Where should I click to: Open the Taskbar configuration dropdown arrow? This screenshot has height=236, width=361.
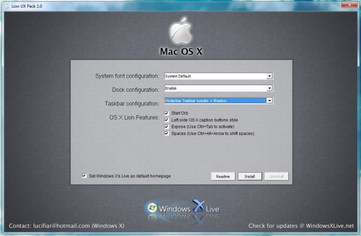[x=269, y=101]
